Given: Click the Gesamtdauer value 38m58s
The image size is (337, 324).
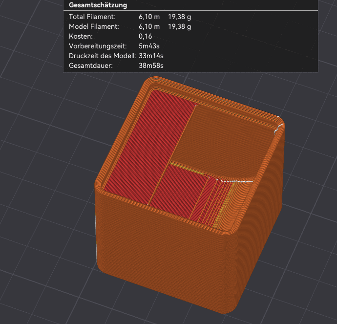Looking at the screenshot, I should (x=151, y=65).
